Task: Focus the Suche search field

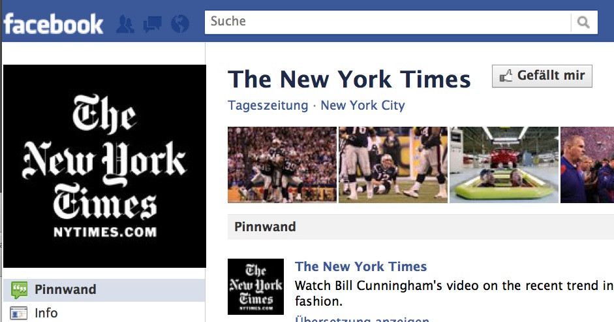Action: click(x=388, y=22)
